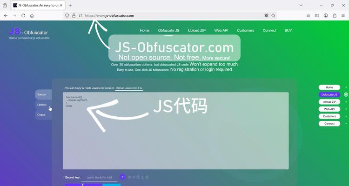Open the tracking protection shield icon
The image size is (349, 186).
pyautogui.click(x=67, y=15)
